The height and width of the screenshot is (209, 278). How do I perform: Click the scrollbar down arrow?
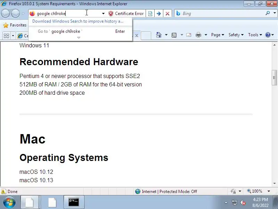point(275,183)
